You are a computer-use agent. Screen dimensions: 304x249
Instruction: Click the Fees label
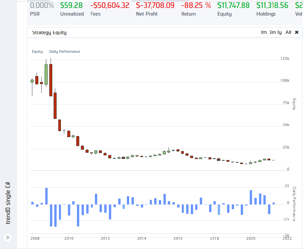pos(96,14)
